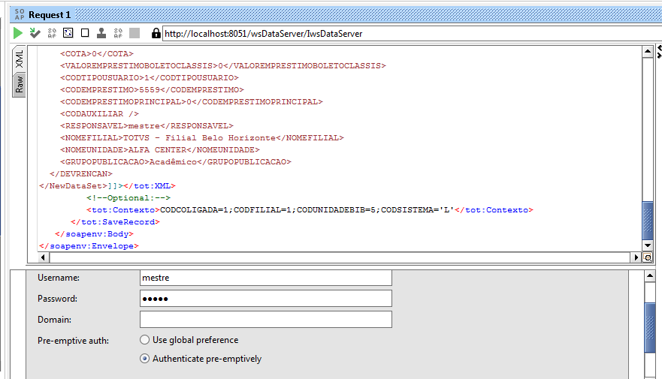
Task: Click the padlock icon beside the endpoint URL
Action: pyautogui.click(x=156, y=33)
